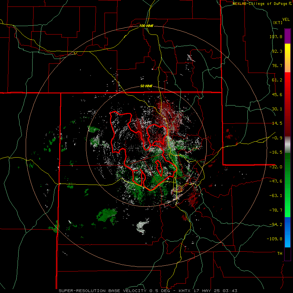Click the blue segment of the velocity color bar
Image resolution: width=293 pixels, height=293 pixels.
click(x=287, y=232)
